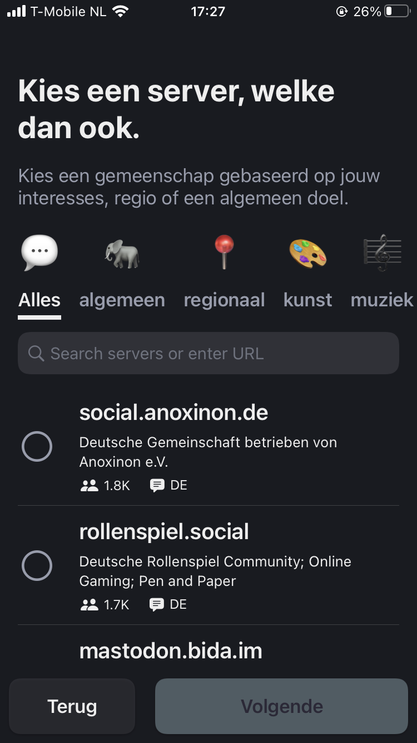Switch to the Alles tab
The width and height of the screenshot is (417, 743).
pos(39,300)
